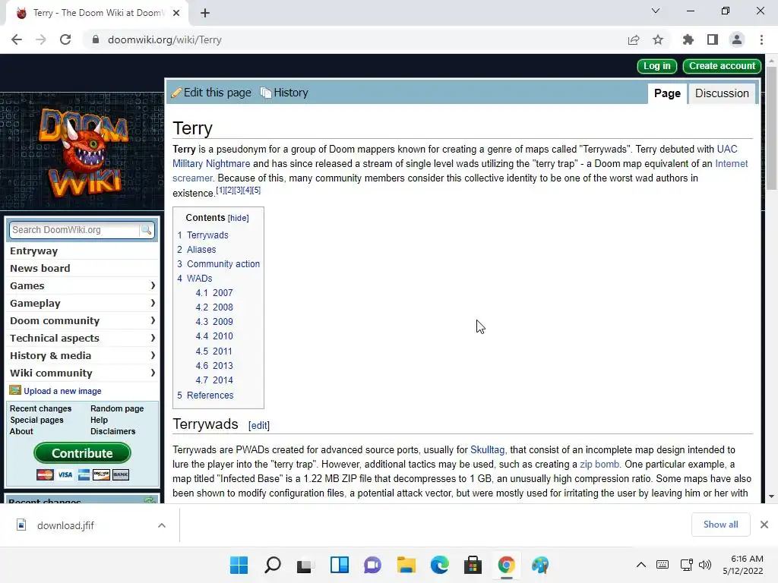778x583 pixels.
Task: Show all downloads
Action: (720, 525)
